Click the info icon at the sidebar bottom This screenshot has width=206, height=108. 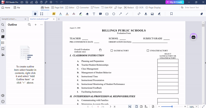(x=3, y=102)
